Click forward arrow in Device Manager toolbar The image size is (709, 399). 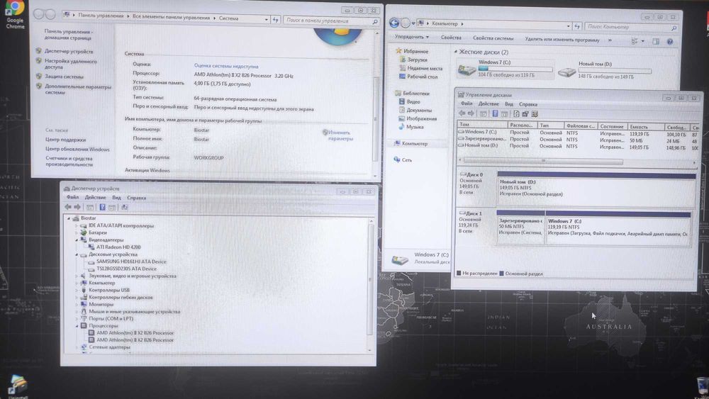pos(77,207)
